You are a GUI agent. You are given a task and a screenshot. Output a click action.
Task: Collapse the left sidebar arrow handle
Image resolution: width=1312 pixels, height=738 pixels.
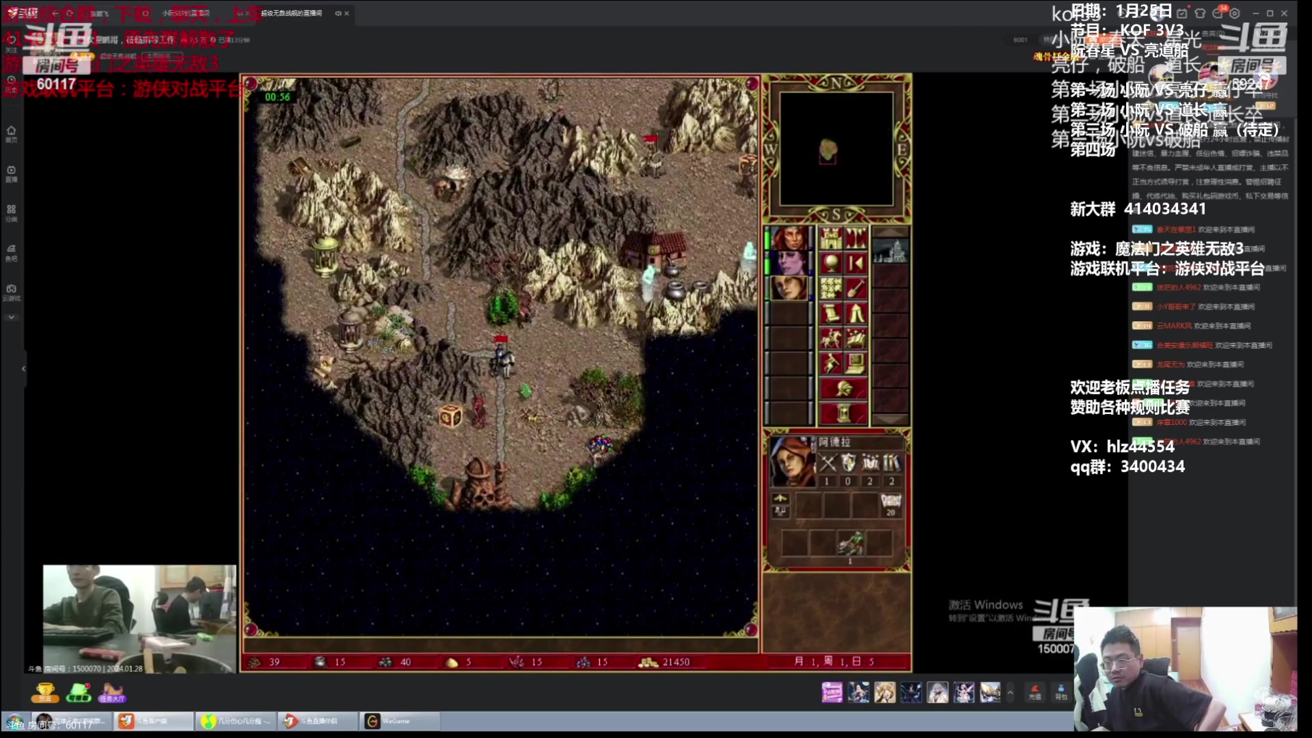[24, 368]
